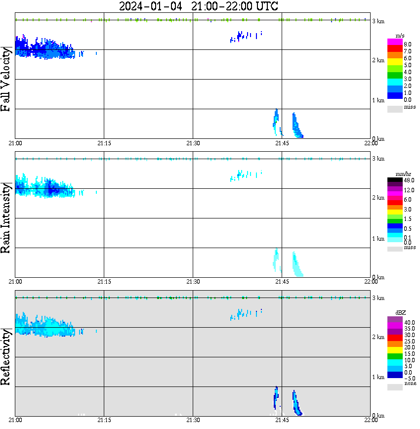Click the '1 km' height label of Fall Velocity panel
The image size is (420, 429).
tap(378, 100)
